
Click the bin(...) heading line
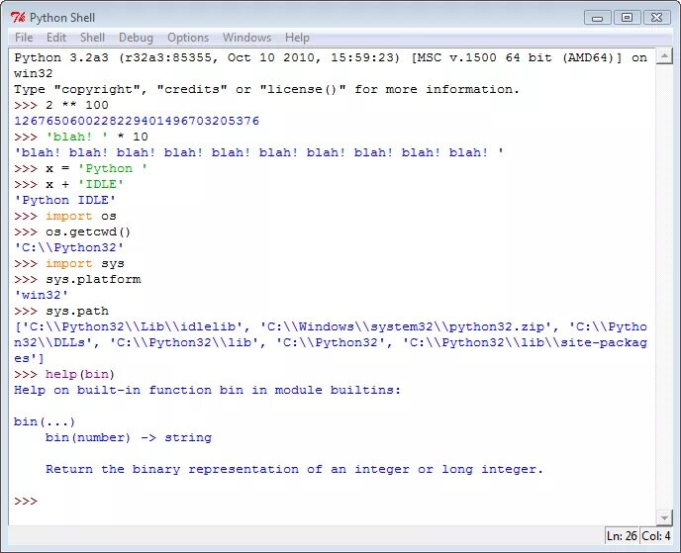(45, 421)
